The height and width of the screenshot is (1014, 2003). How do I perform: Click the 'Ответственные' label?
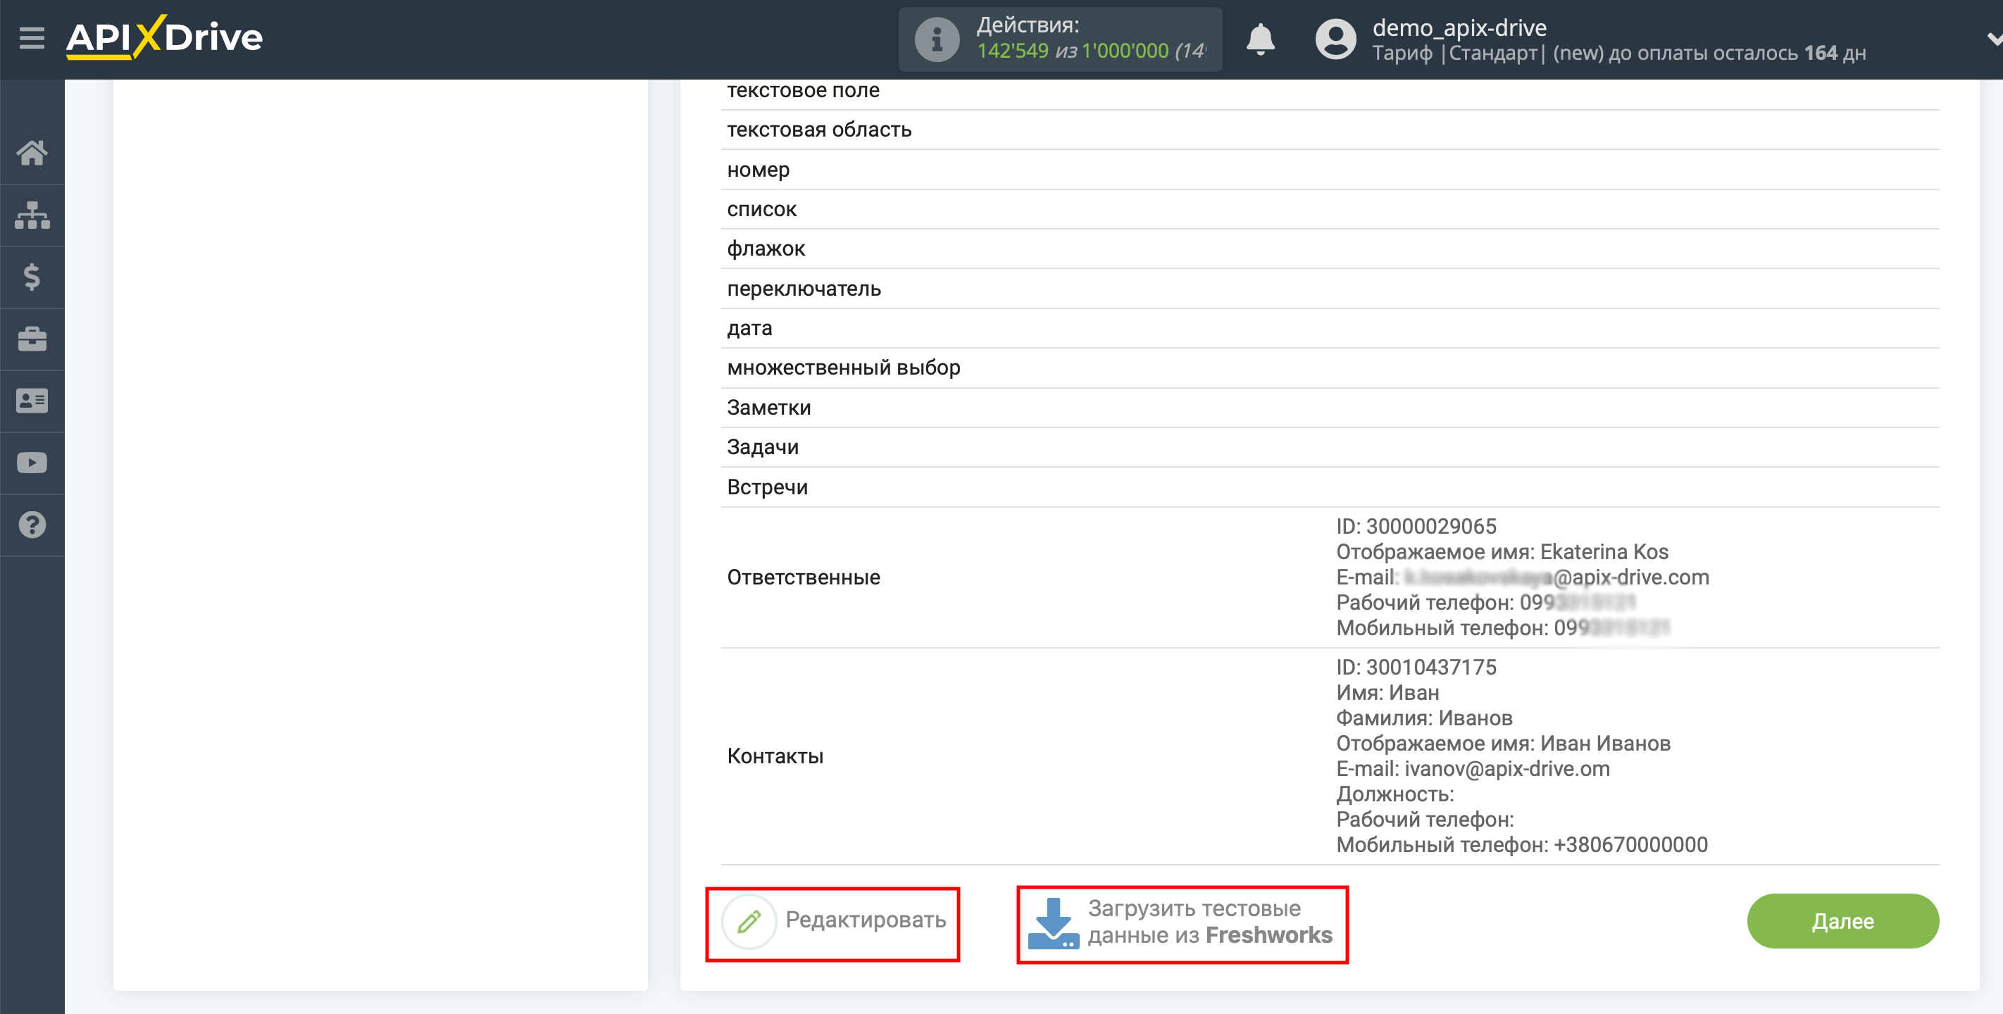803,577
